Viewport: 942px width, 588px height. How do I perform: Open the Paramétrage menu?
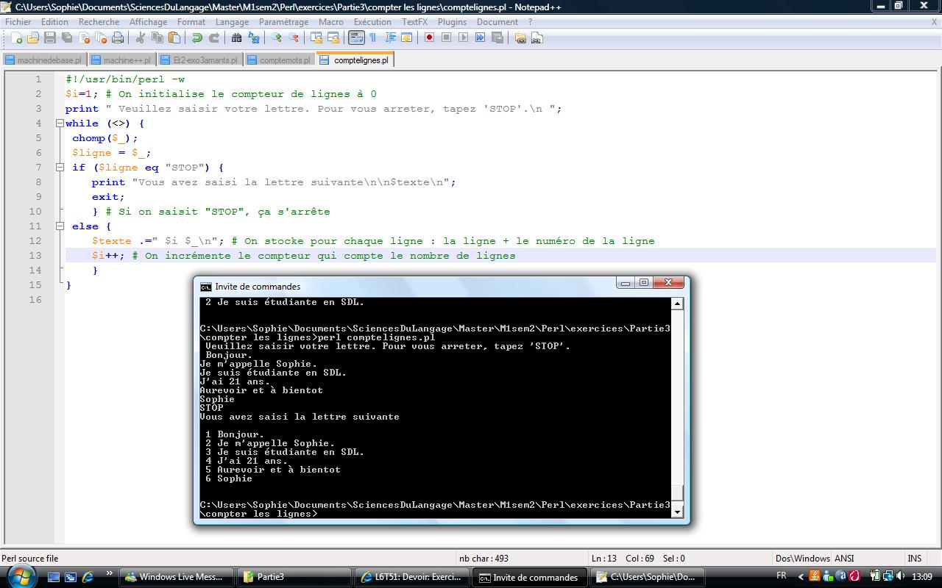tap(283, 22)
